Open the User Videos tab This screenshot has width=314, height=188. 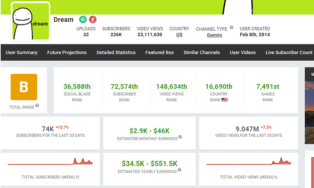(x=243, y=53)
